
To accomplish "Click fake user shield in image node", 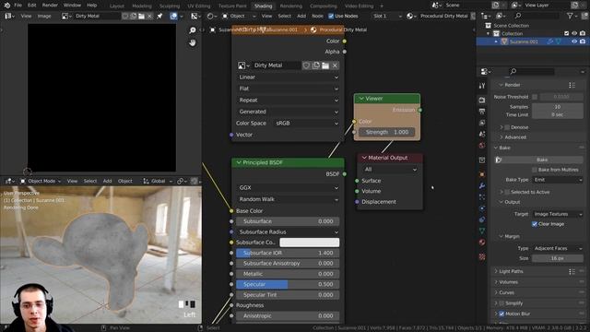I will click(x=306, y=65).
